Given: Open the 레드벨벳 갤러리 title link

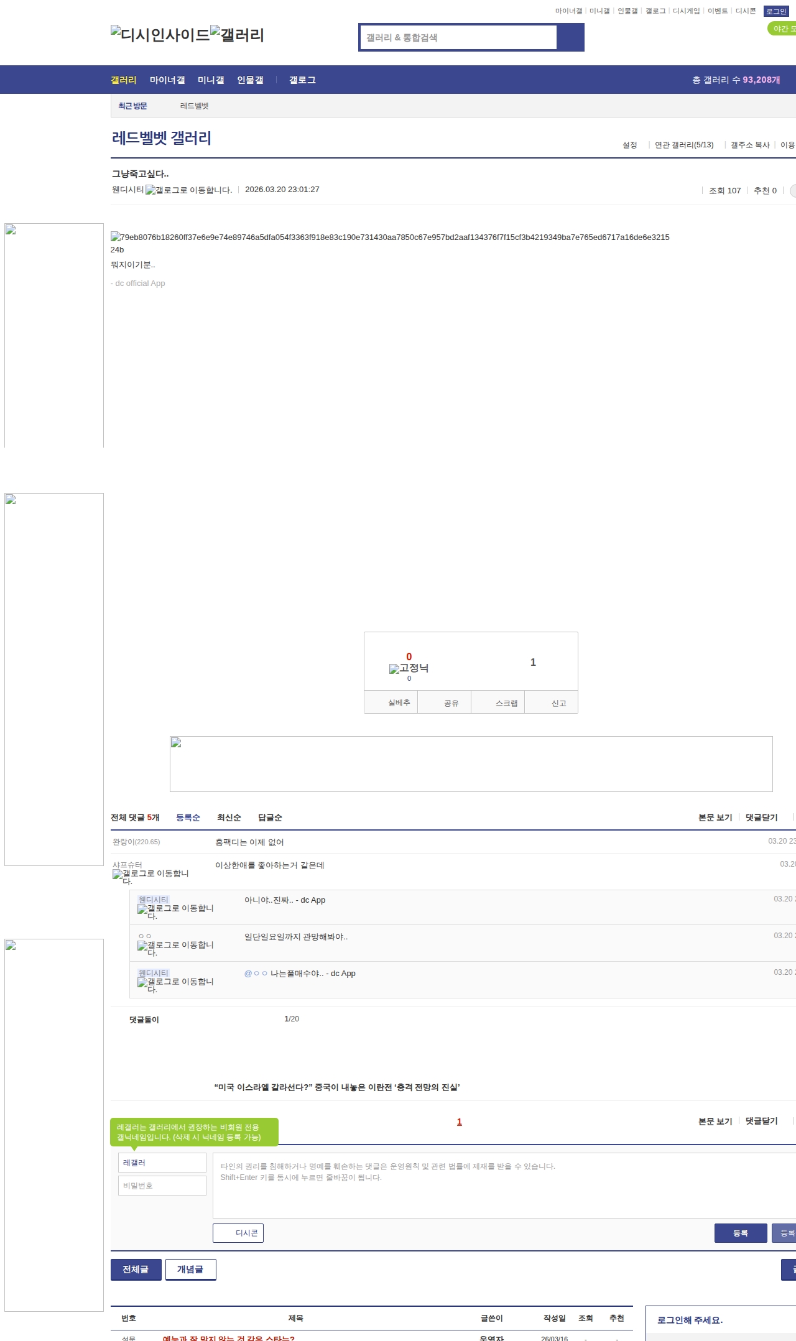Looking at the screenshot, I should point(162,138).
